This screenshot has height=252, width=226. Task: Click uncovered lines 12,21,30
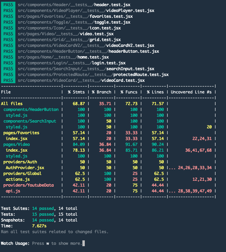[202, 179]
